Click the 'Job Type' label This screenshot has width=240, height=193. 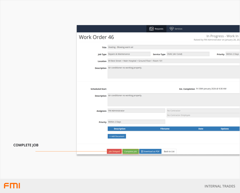tap(102, 54)
